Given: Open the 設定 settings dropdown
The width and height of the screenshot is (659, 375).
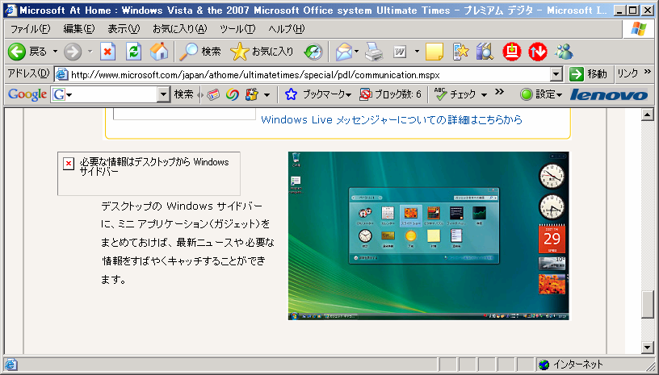Looking at the screenshot, I should click(541, 95).
